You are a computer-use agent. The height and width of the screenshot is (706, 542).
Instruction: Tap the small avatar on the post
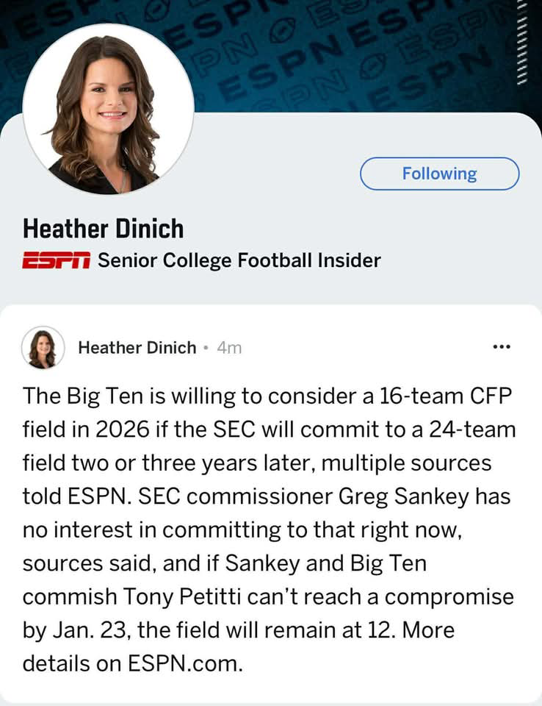coord(43,348)
